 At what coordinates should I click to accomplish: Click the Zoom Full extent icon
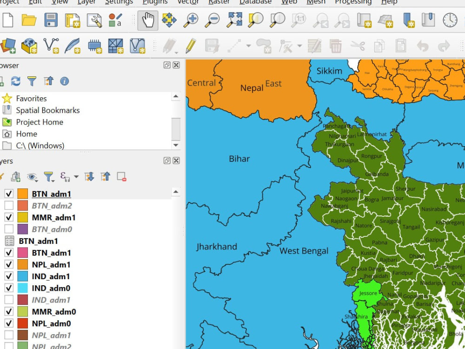click(234, 20)
